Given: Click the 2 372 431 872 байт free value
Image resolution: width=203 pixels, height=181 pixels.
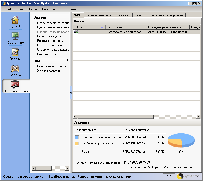Looking at the screenshot, I should coord(135,143).
